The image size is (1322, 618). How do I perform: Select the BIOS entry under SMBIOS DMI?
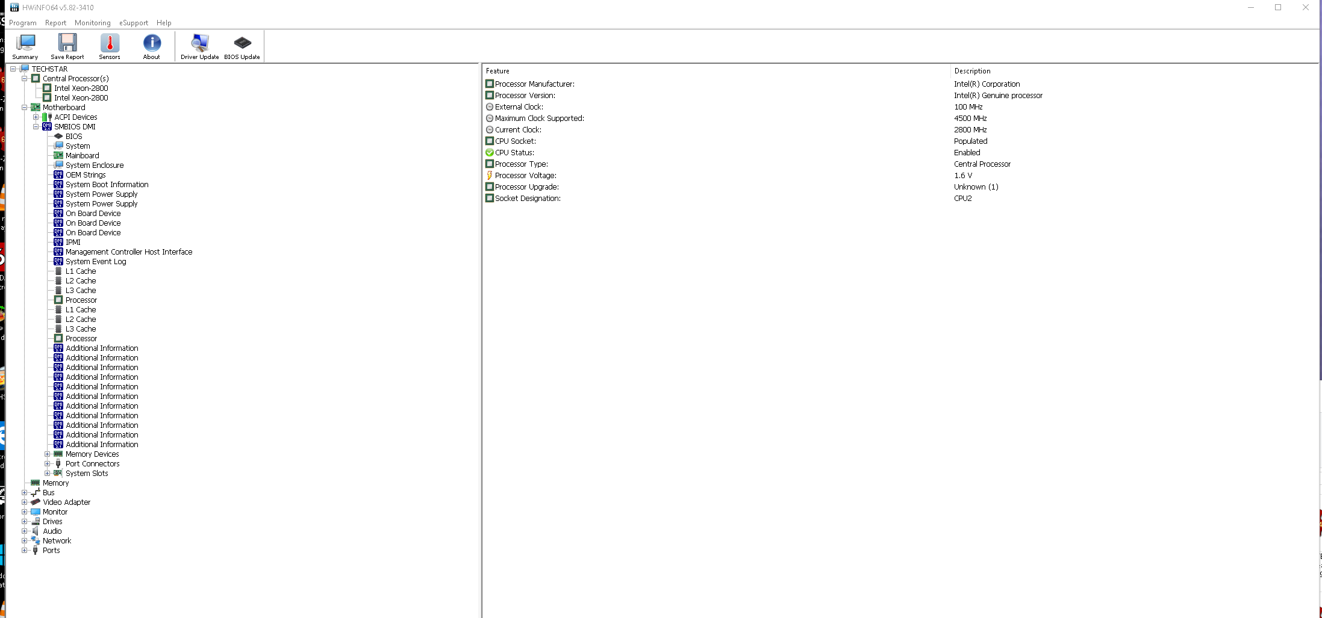pyautogui.click(x=73, y=136)
